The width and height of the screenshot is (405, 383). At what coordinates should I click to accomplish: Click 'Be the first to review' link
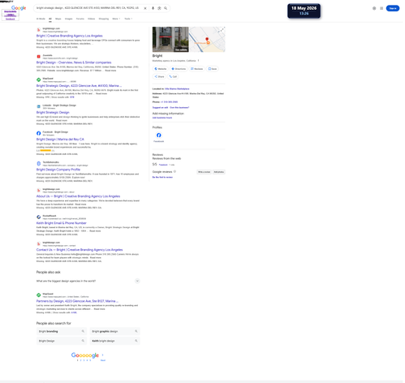163,178
